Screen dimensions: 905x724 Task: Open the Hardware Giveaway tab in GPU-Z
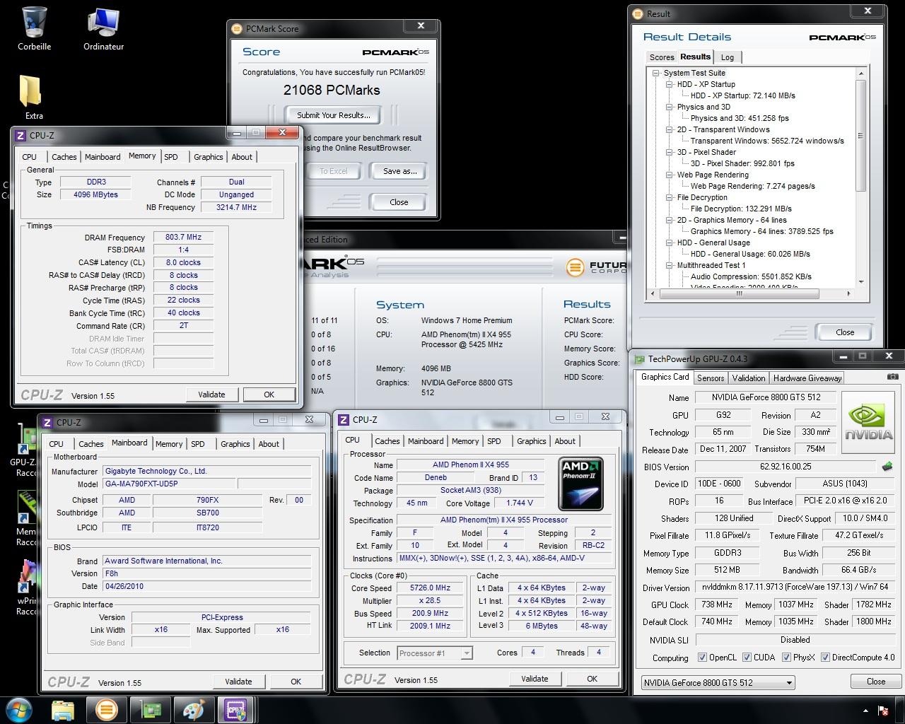coord(807,378)
